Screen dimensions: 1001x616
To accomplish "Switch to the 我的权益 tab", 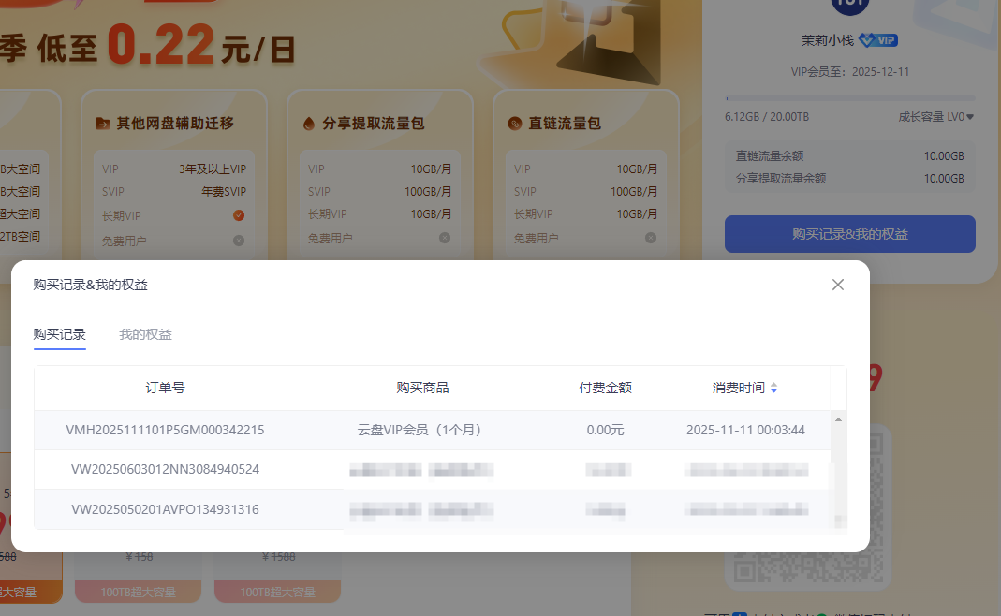I will click(145, 334).
